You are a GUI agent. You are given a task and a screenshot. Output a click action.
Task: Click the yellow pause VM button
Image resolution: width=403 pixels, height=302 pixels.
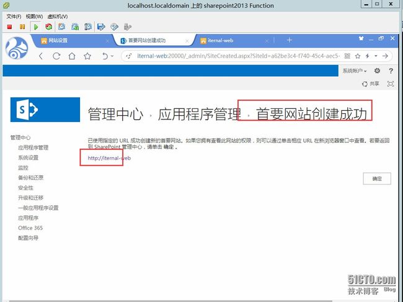(x=22, y=27)
